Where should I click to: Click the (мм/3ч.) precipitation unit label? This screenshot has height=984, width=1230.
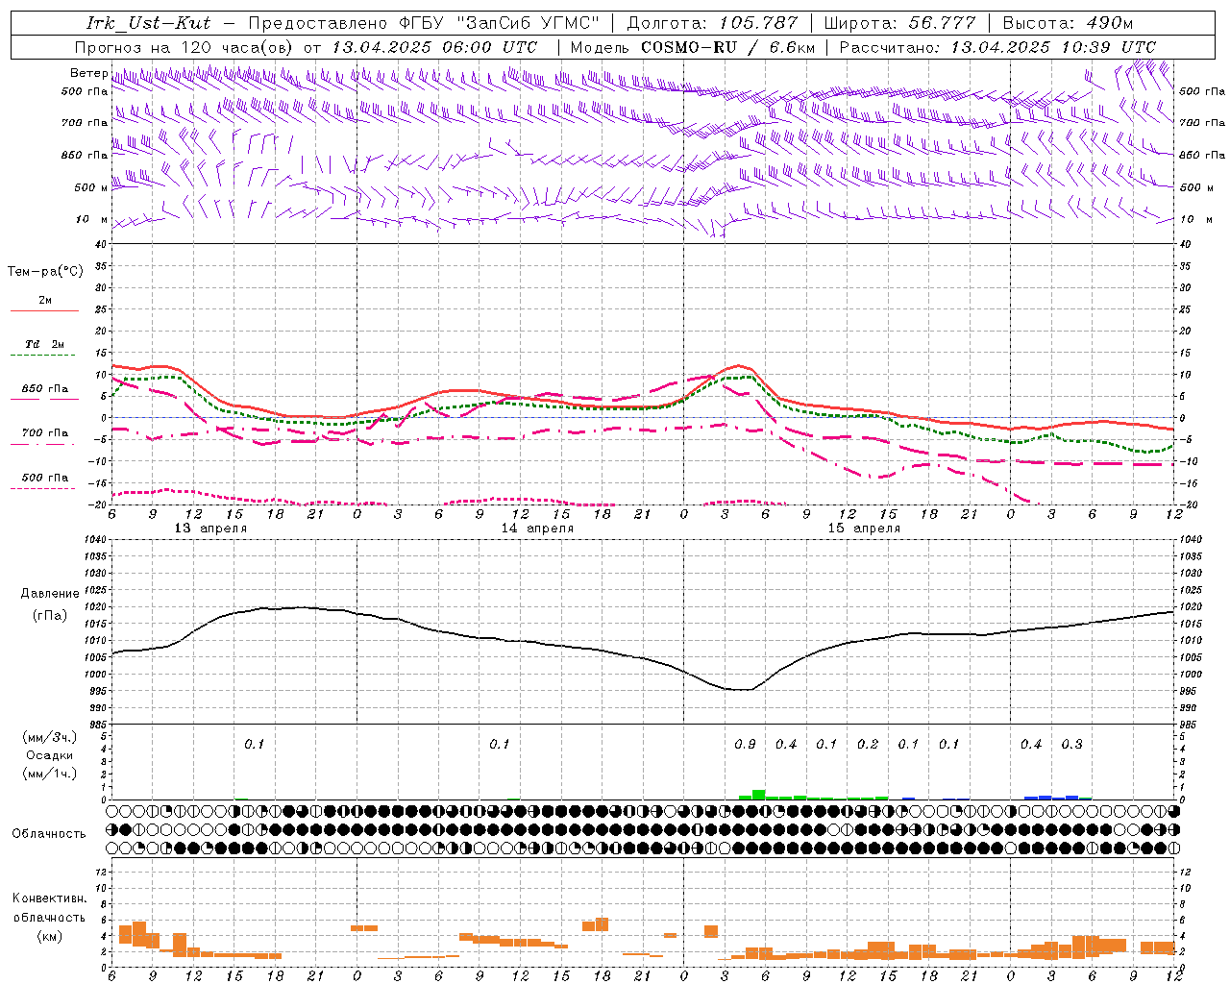point(50,737)
